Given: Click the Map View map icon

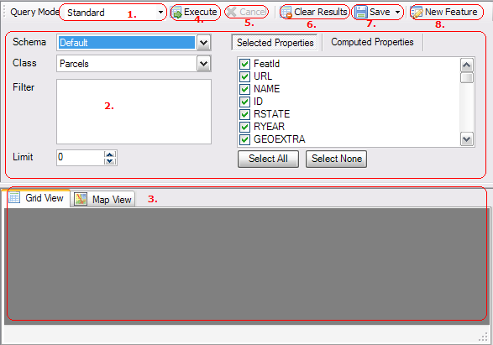Looking at the screenshot, I should (81, 199).
